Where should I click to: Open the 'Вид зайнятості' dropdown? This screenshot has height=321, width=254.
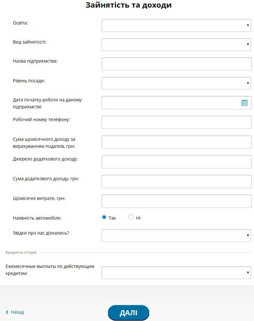(x=176, y=45)
